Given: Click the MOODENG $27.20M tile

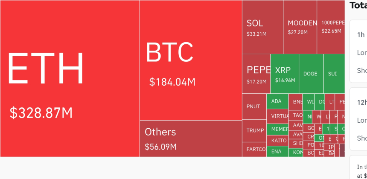Looking at the screenshot, I should pyautogui.click(x=300, y=27).
